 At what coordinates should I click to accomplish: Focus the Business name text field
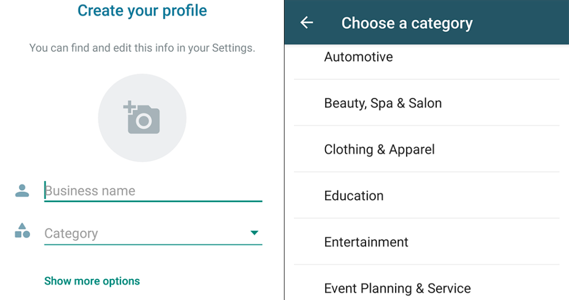tap(153, 191)
